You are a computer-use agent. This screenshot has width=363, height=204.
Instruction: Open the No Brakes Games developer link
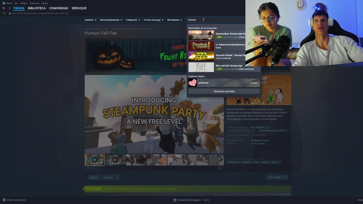tap(260, 141)
